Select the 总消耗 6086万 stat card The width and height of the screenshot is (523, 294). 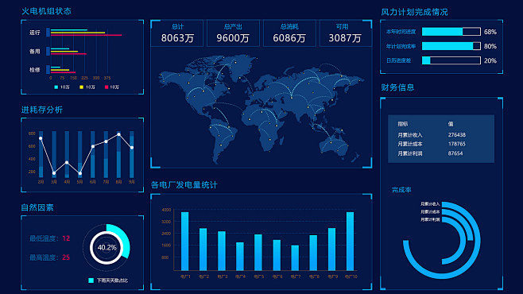click(x=289, y=33)
